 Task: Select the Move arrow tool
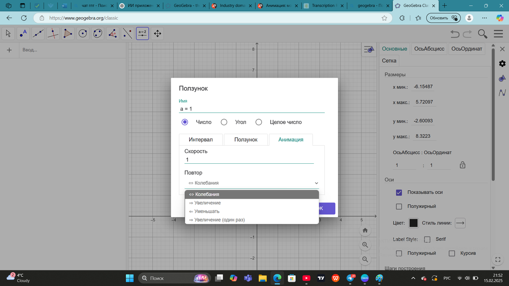8,34
